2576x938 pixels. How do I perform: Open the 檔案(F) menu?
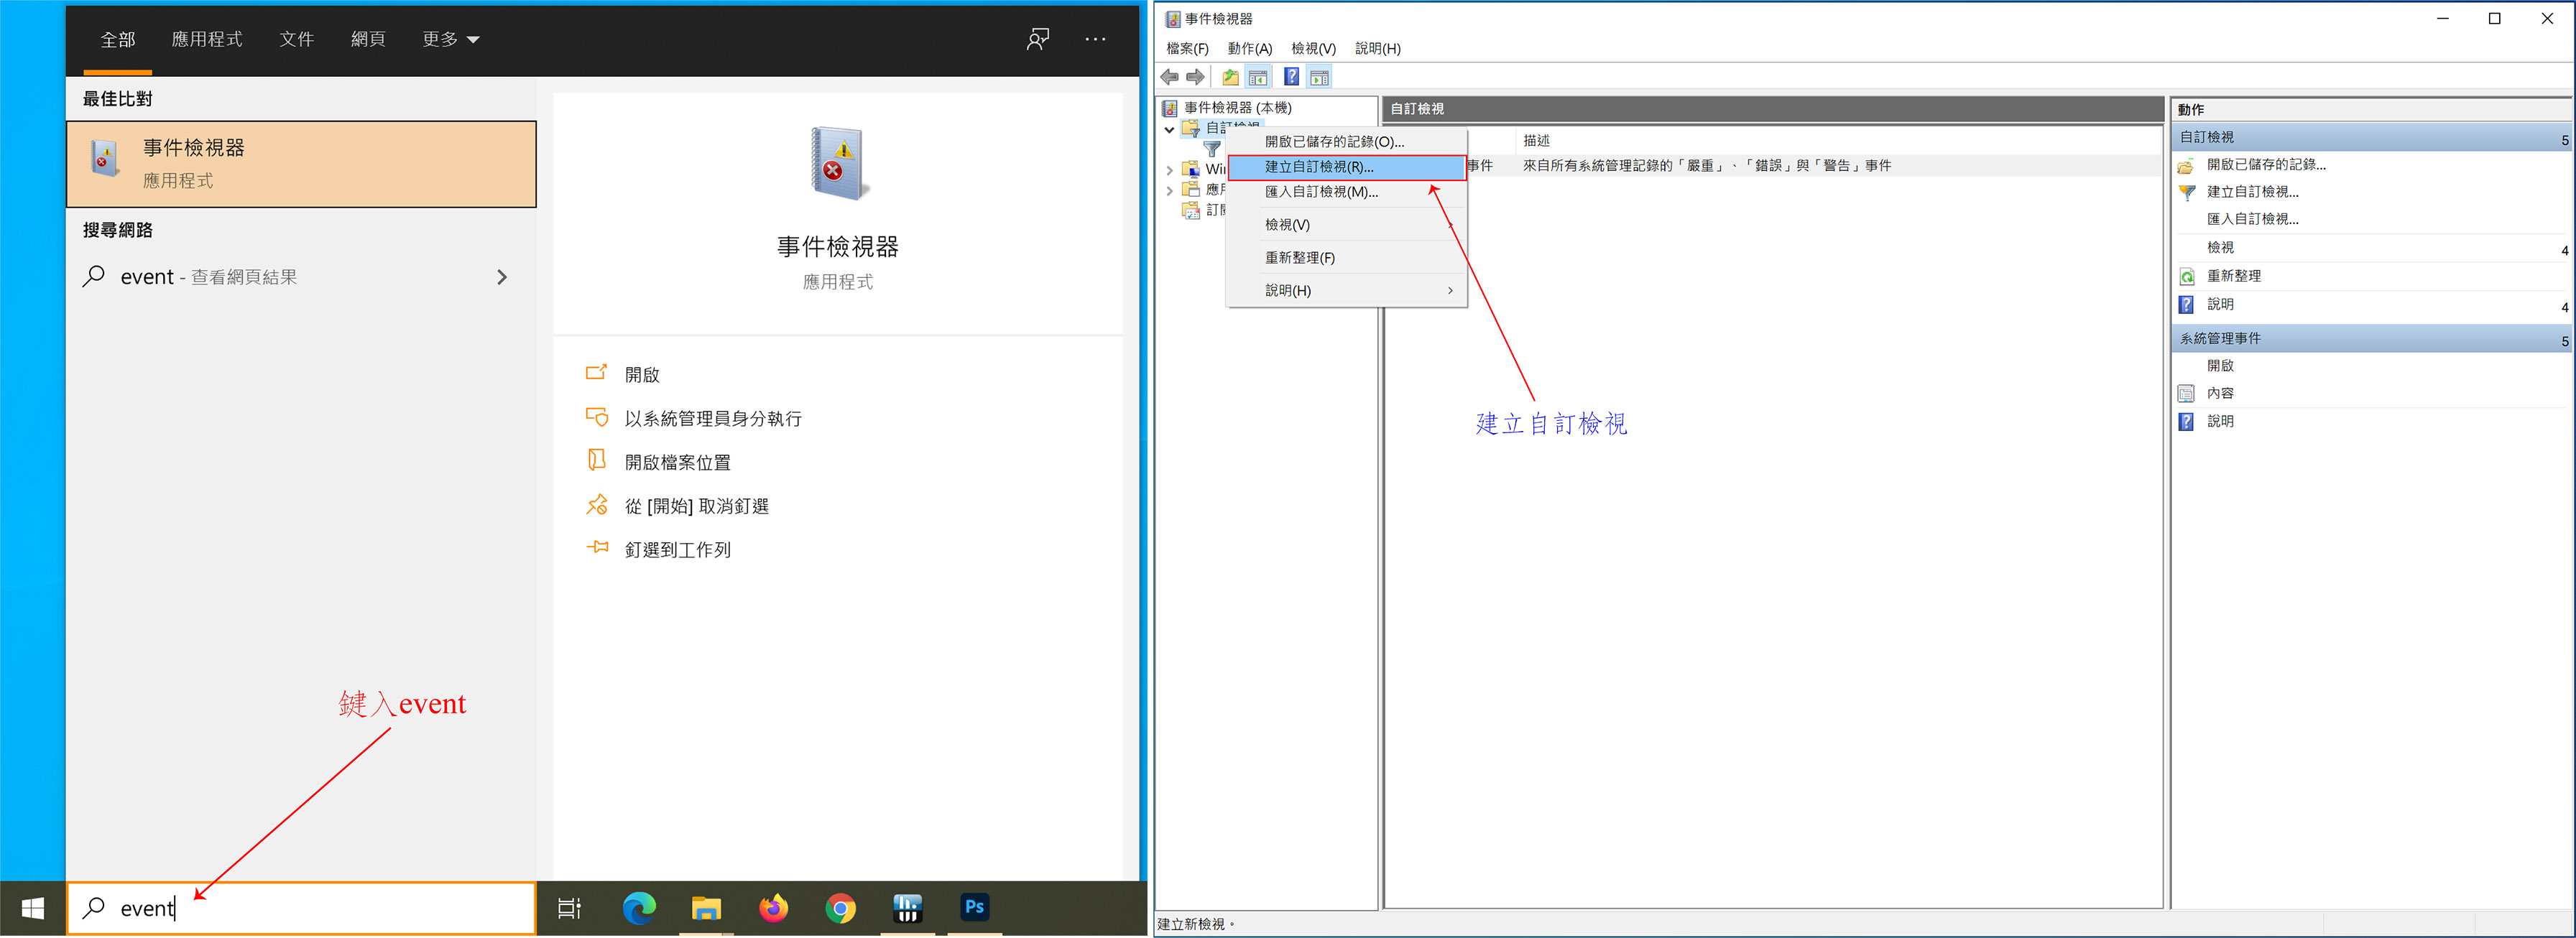(x=1187, y=48)
